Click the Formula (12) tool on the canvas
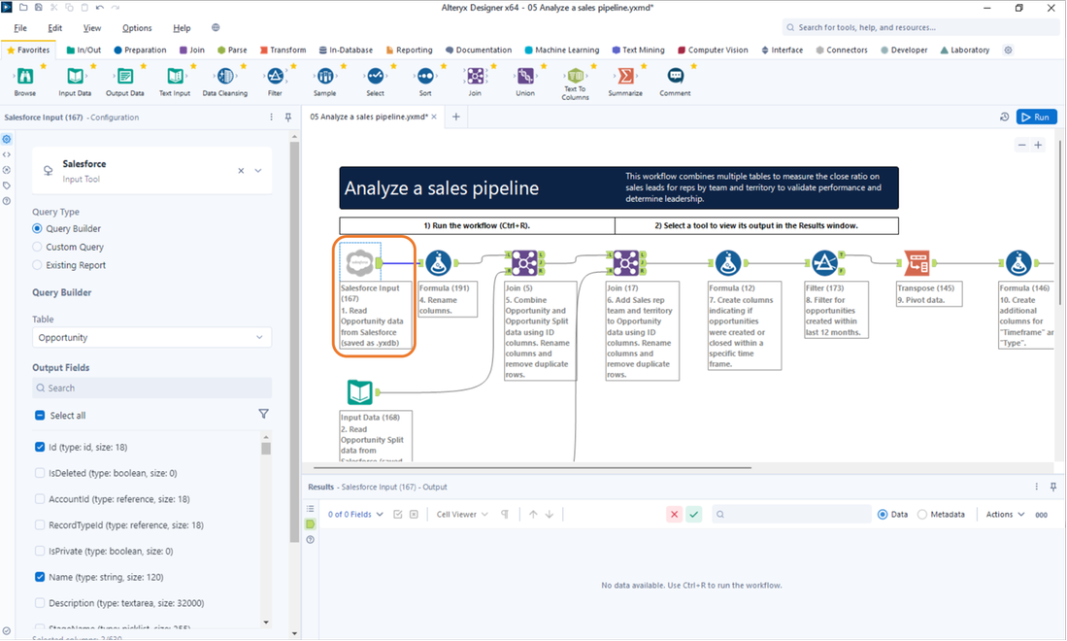 [728, 262]
